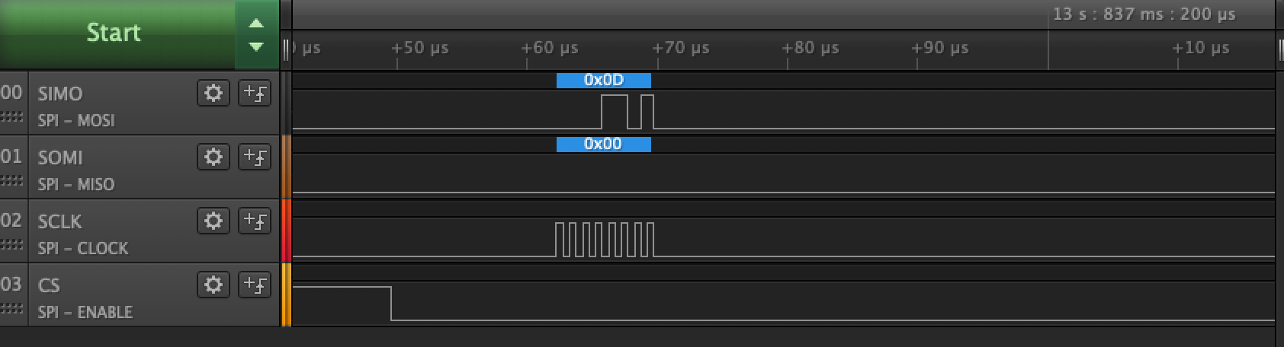Open CS channel settings gear
1284x347 pixels.
[x=213, y=285]
